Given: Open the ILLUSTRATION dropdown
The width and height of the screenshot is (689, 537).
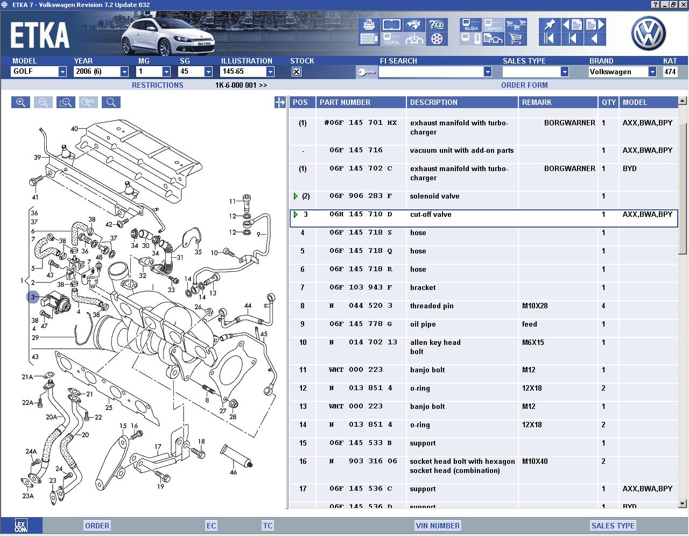Looking at the screenshot, I should tap(270, 72).
